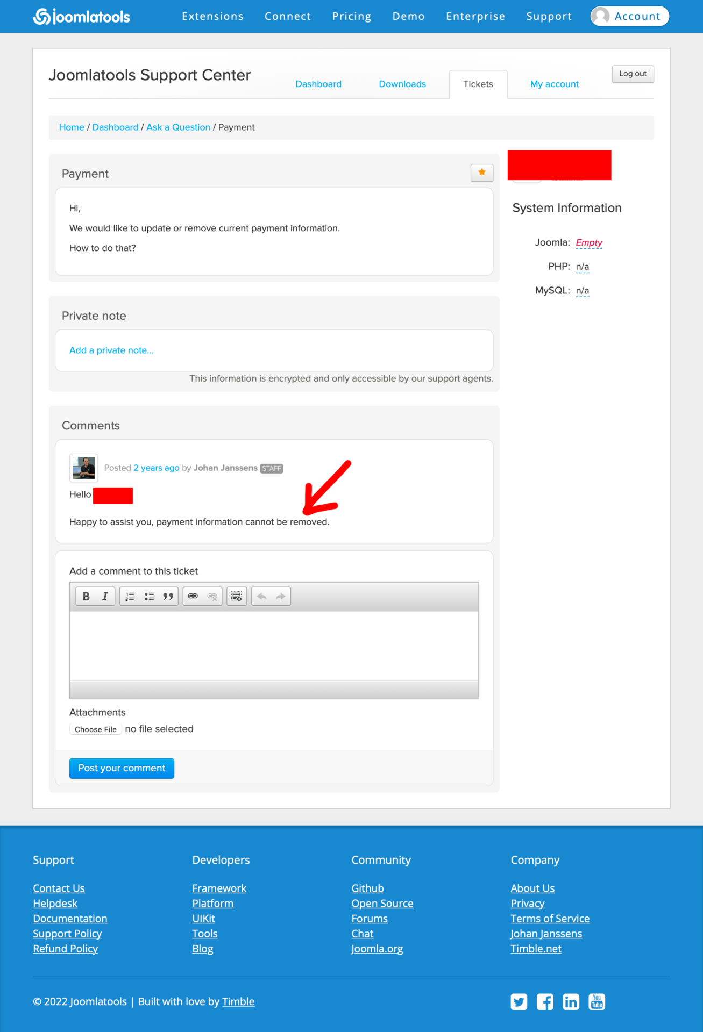
Task: Insert a blockquote
Action: click(168, 597)
